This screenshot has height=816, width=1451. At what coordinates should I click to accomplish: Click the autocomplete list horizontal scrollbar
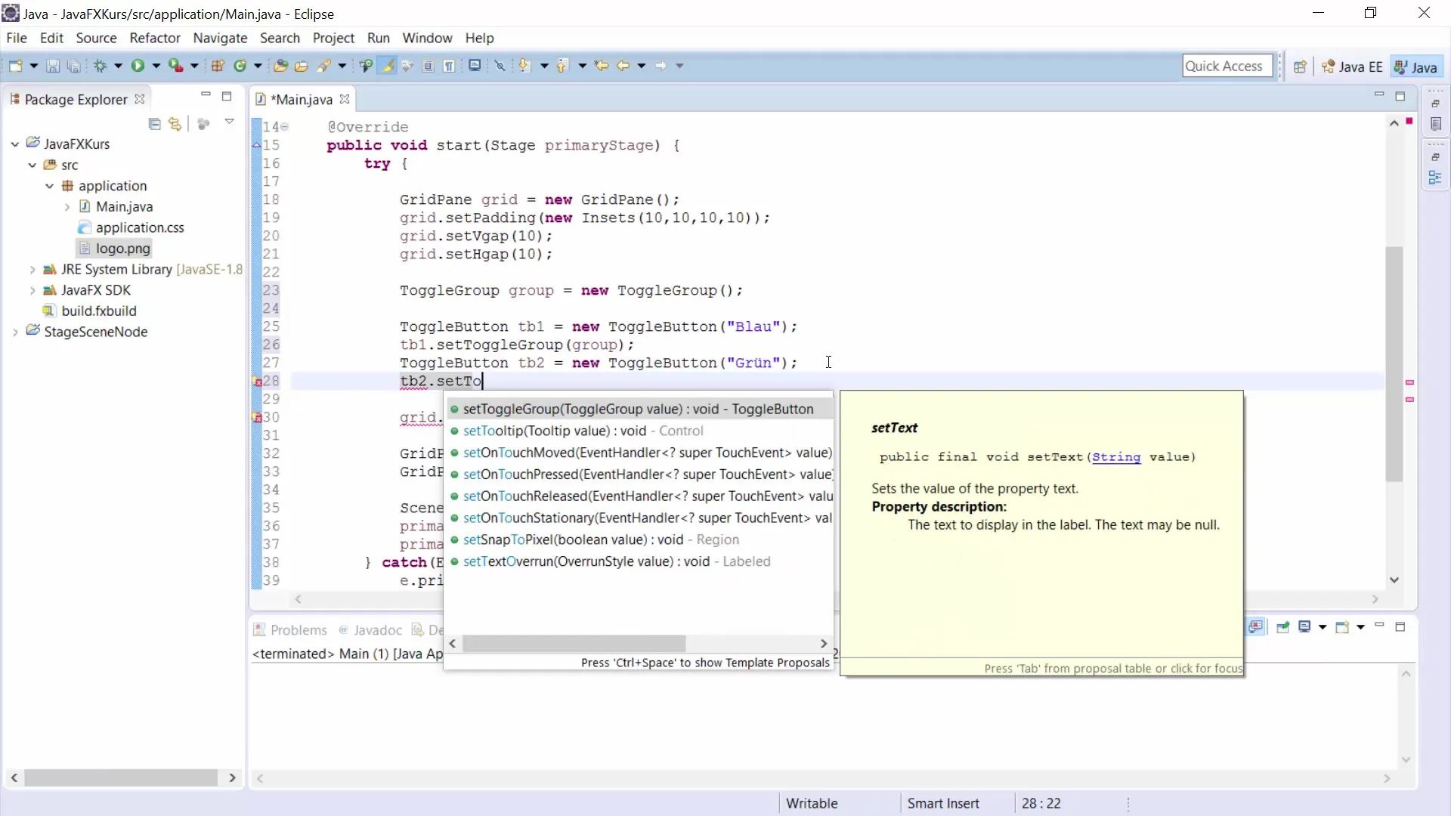574,644
